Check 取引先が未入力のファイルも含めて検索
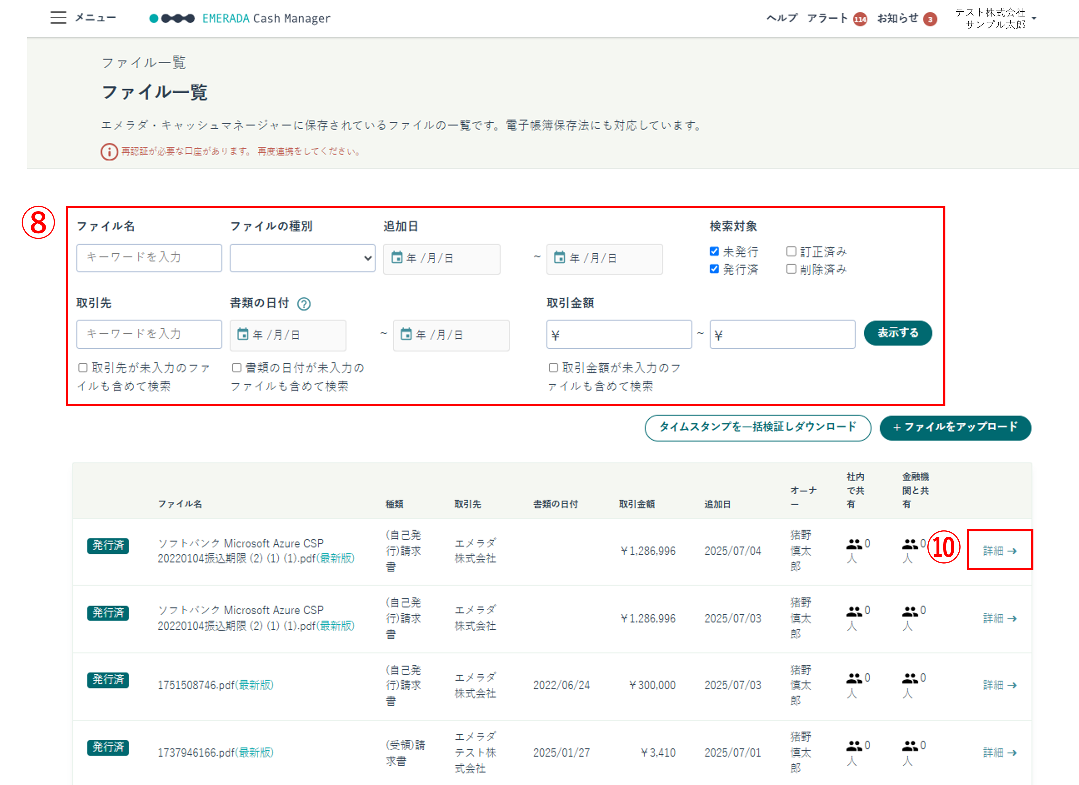Image resolution: width=1079 pixels, height=785 pixels. coord(83,368)
